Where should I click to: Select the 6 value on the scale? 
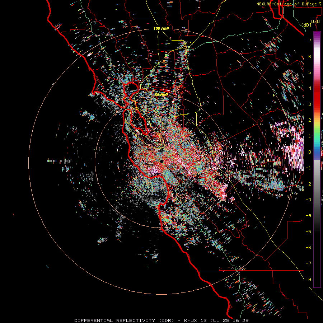[310, 56]
